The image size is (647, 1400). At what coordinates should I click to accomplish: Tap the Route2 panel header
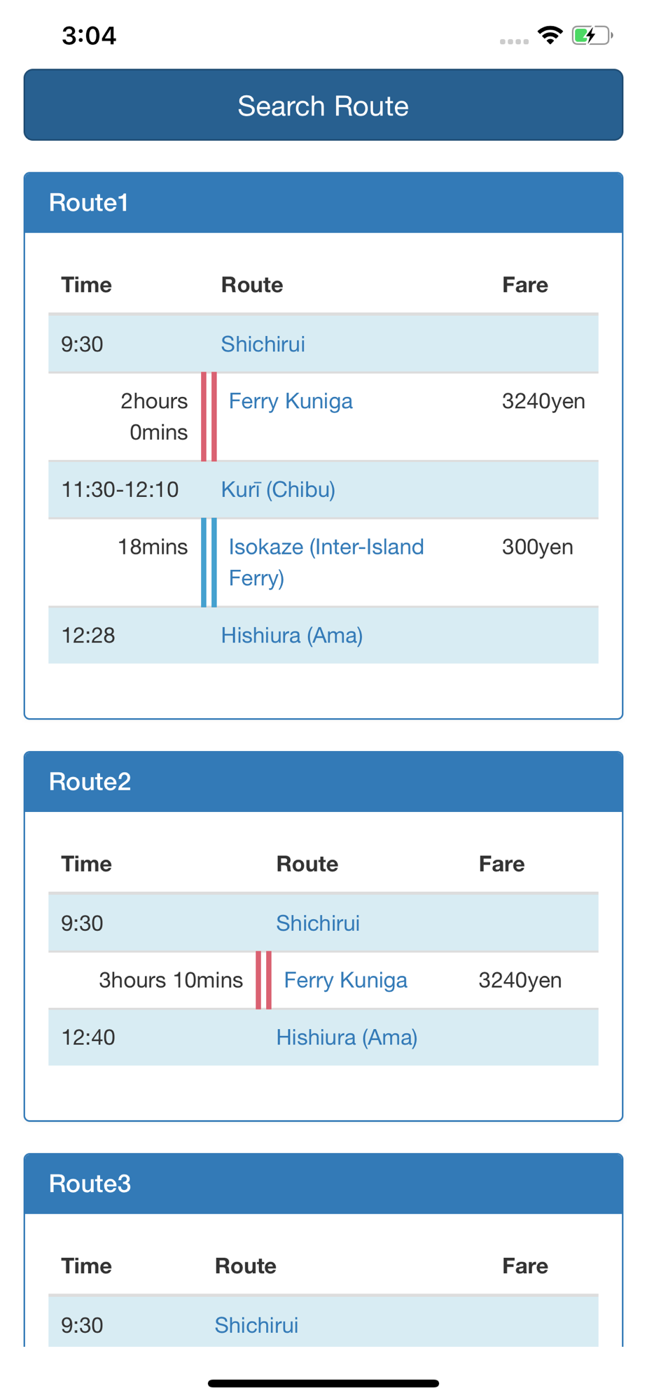click(323, 781)
